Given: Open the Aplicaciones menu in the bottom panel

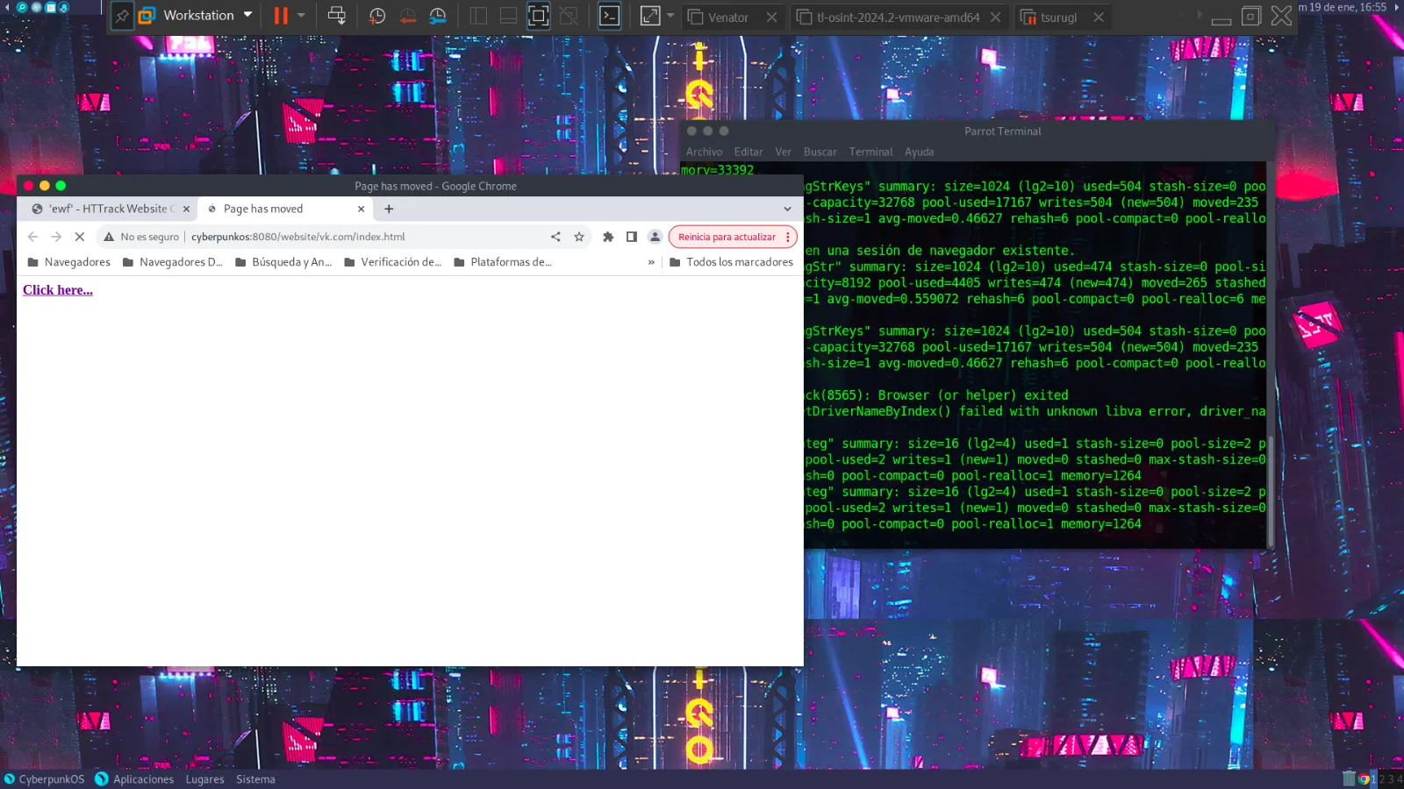Looking at the screenshot, I should 134,779.
